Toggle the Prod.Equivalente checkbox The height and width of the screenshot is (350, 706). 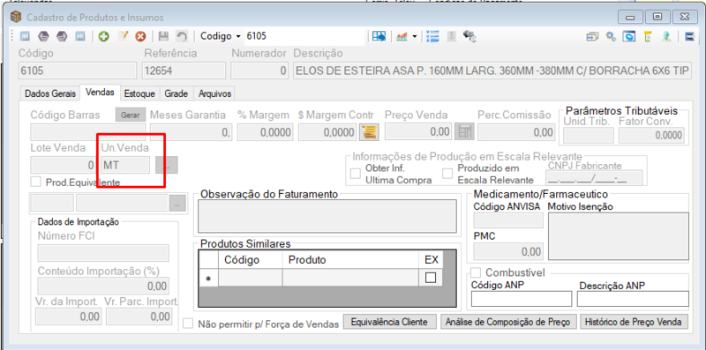pyautogui.click(x=35, y=182)
